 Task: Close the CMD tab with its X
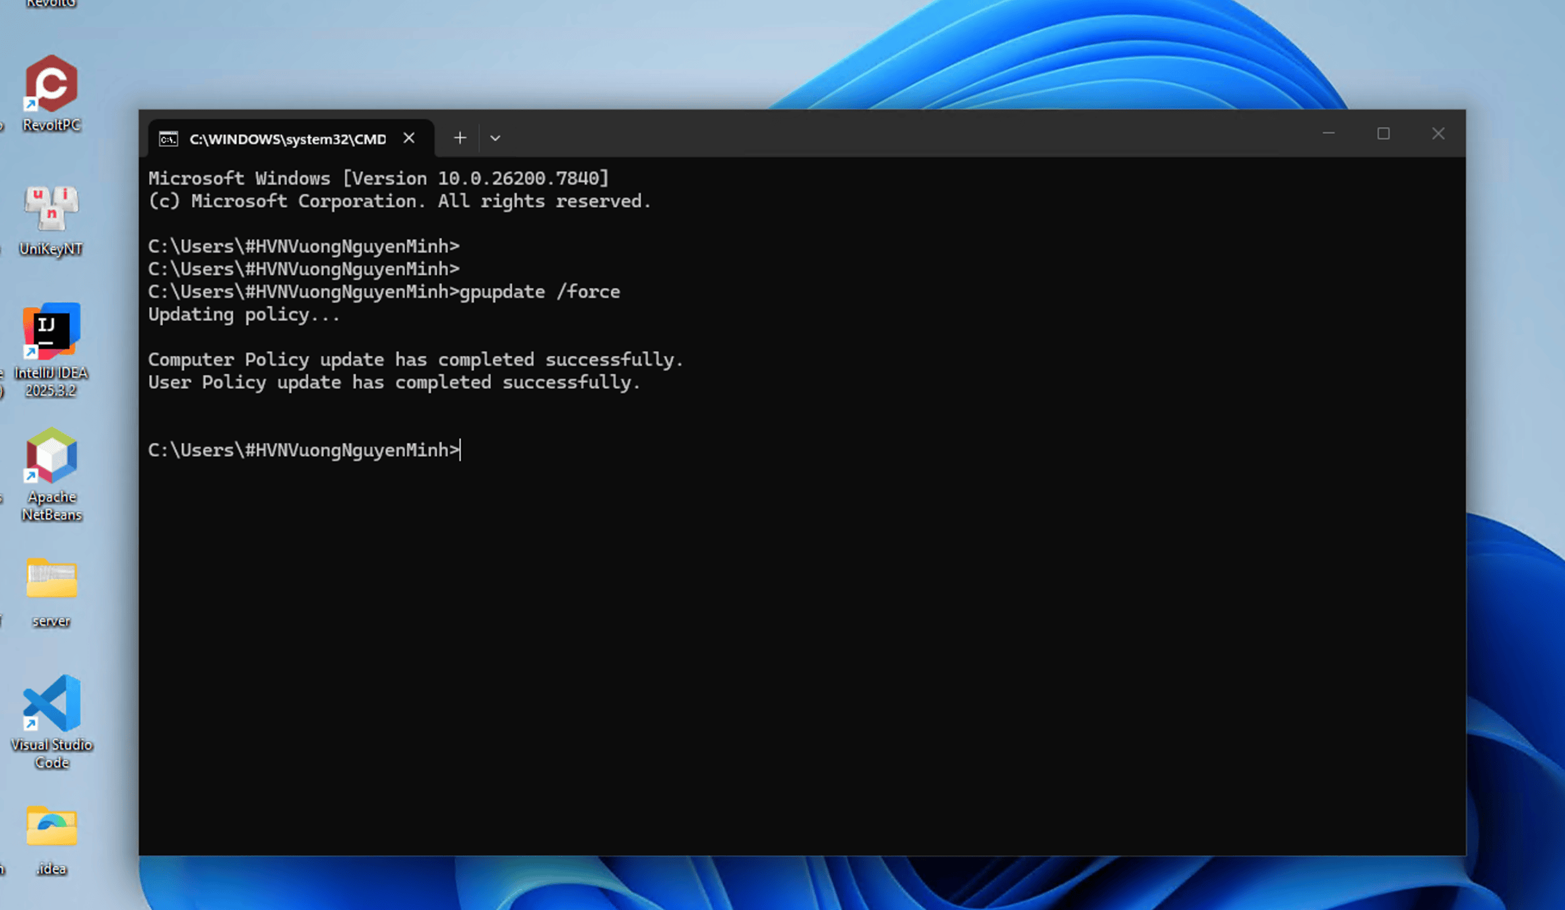pos(409,138)
